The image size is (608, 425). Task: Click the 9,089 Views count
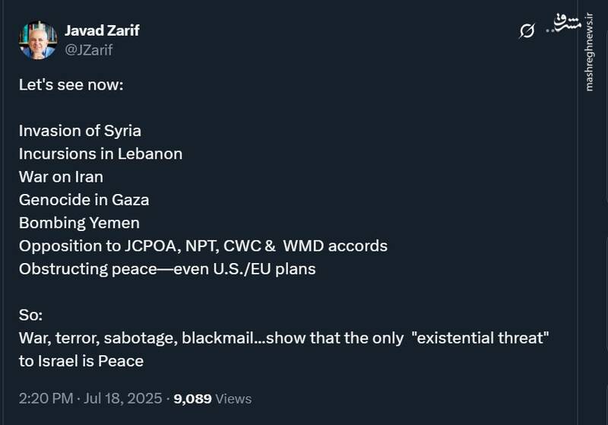pyautogui.click(x=213, y=398)
